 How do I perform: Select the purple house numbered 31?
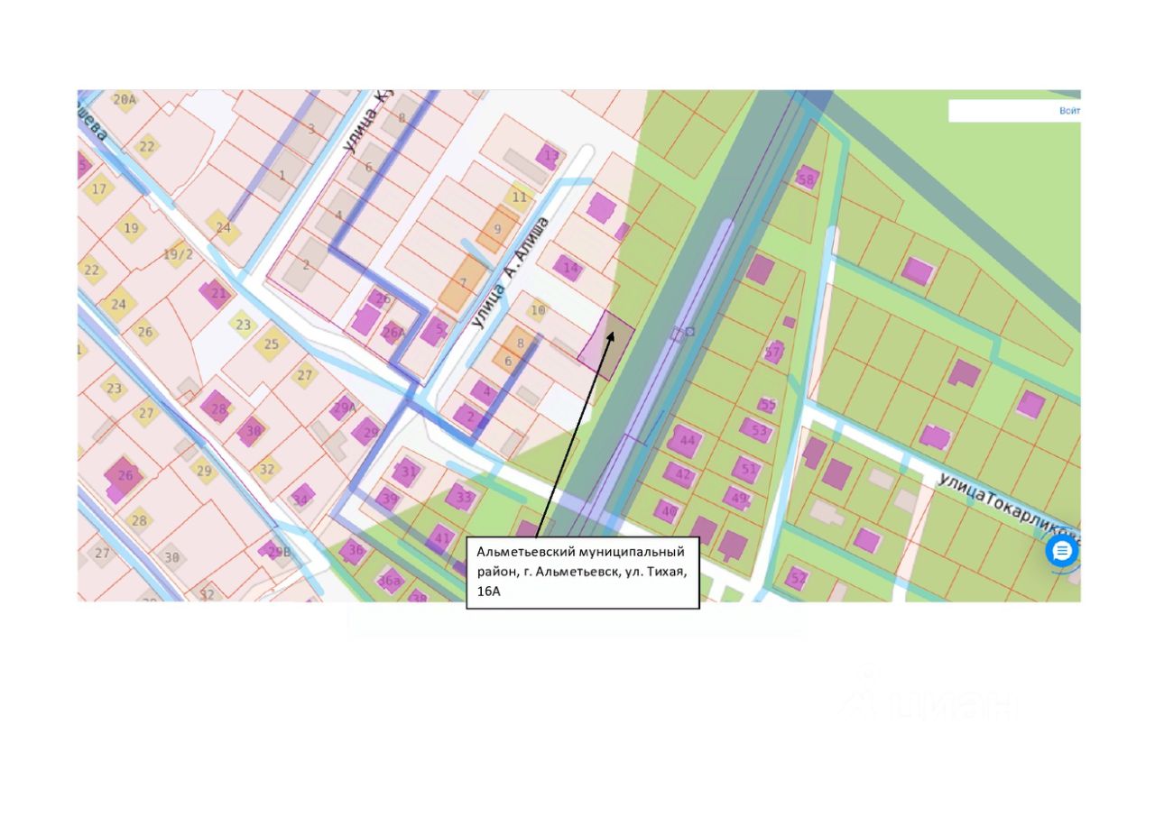click(x=409, y=471)
